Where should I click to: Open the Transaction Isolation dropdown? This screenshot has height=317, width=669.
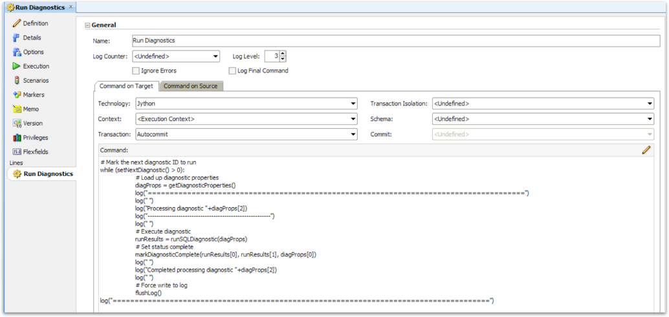543,104
